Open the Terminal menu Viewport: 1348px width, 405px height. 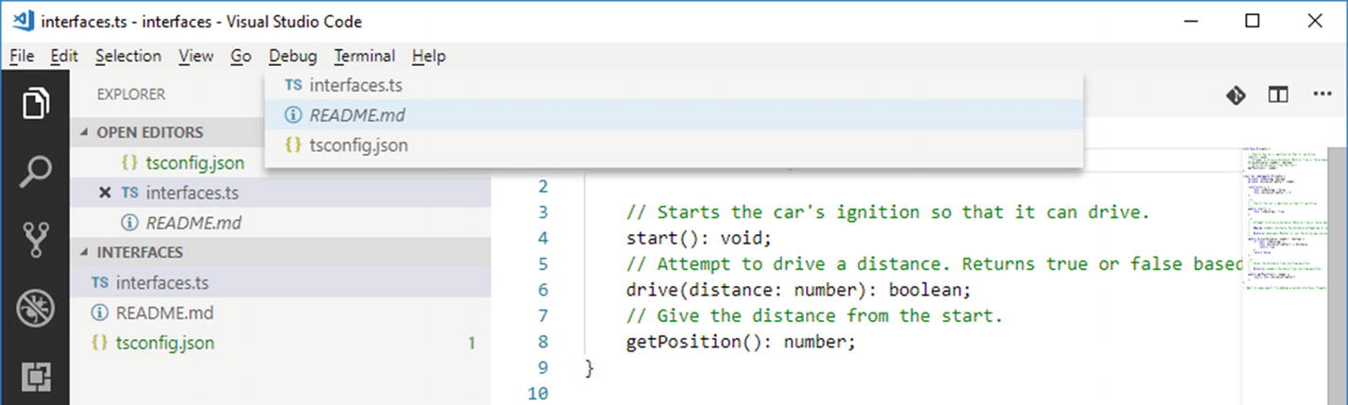coord(364,57)
